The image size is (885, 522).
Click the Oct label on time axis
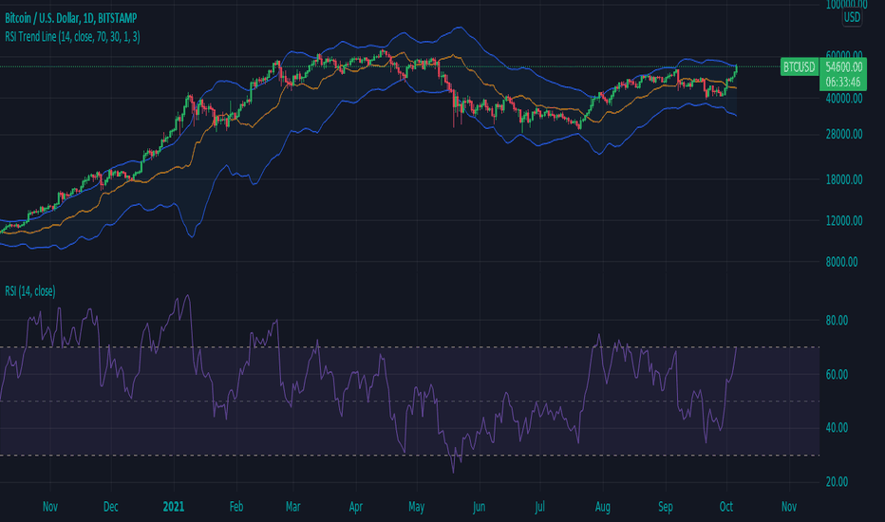[726, 507]
